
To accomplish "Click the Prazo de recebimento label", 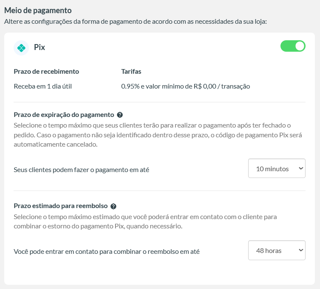I will click(46, 72).
